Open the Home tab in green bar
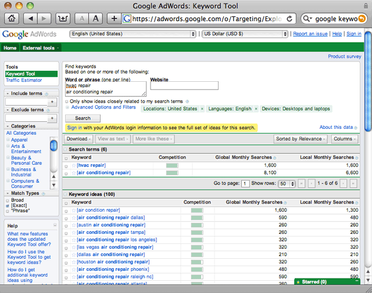This screenshot has width=372, height=293. click(10, 48)
